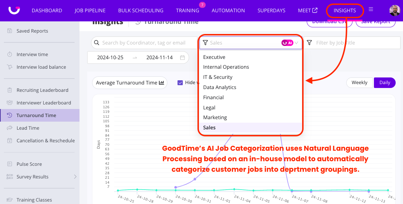Screen dimensions: 403x204
Task: Open Interviewer Leaderboard report
Action: pyautogui.click(x=44, y=103)
